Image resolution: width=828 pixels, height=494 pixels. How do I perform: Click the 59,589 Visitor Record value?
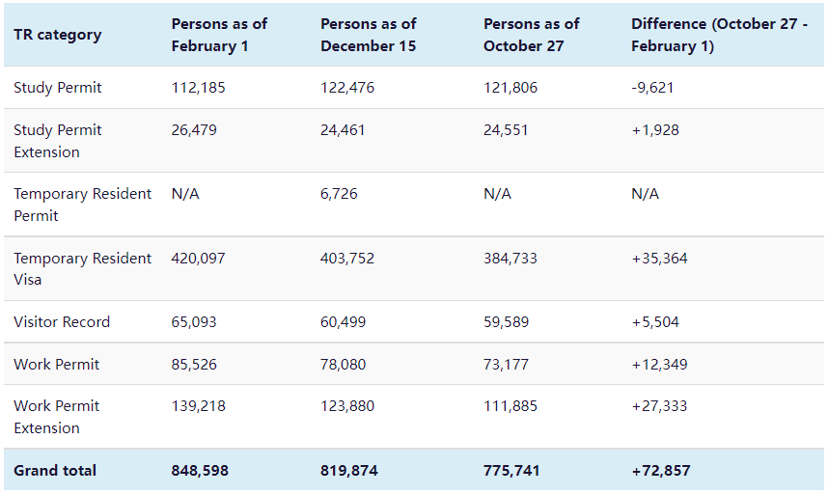(507, 322)
